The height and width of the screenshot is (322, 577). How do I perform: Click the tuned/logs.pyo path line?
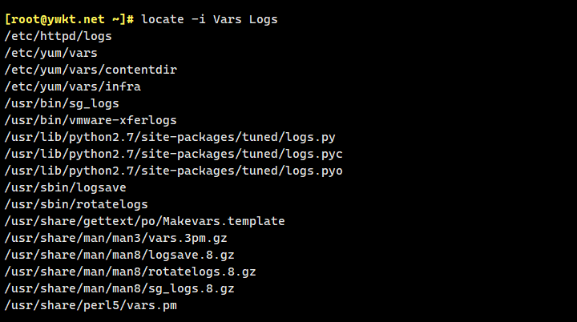[x=174, y=171]
